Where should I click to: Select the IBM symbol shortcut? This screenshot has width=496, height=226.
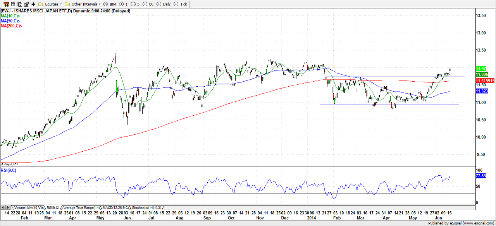point(109,4)
